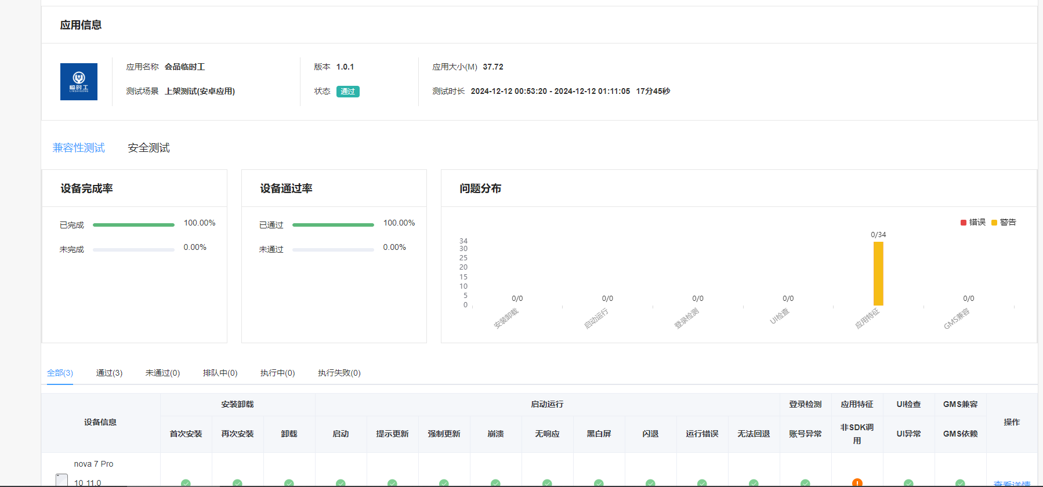Toggle the 警告 yellow legend entry
1043x487 pixels.
tap(1004, 222)
